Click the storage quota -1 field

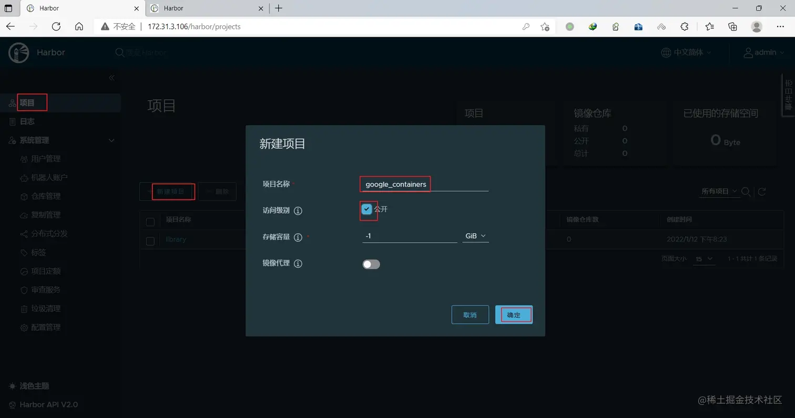[410, 236]
